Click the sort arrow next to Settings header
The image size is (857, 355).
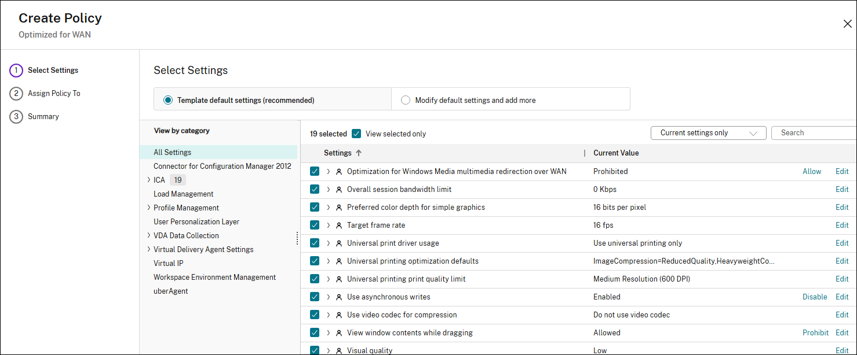(359, 153)
